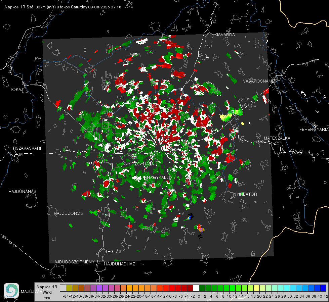
Task: Pick the dark red swatch between -4 and -2
Action: pos(190,288)
